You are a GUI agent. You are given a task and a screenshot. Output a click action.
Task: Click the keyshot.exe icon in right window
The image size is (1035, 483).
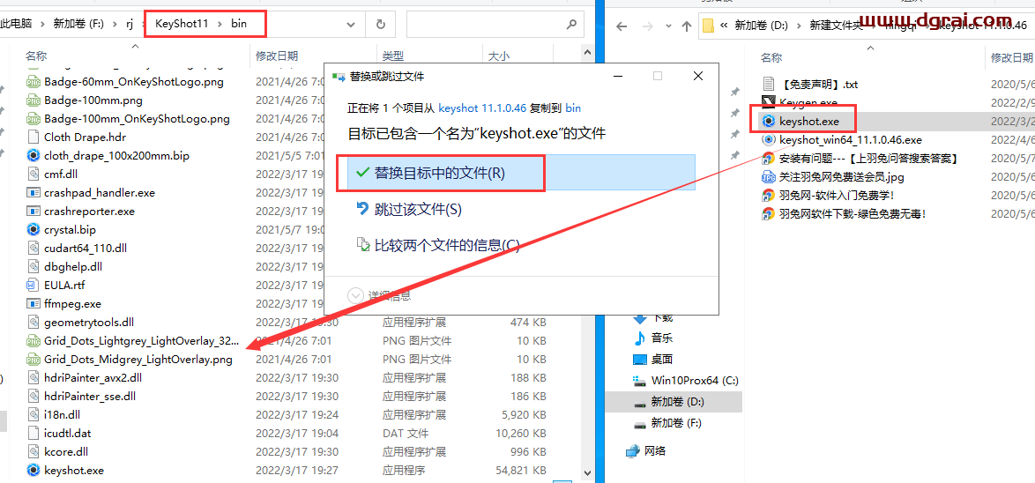pyautogui.click(x=769, y=121)
